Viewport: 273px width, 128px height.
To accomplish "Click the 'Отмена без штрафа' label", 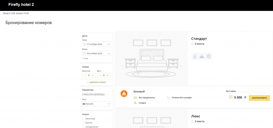I will (x=182, y=98).
